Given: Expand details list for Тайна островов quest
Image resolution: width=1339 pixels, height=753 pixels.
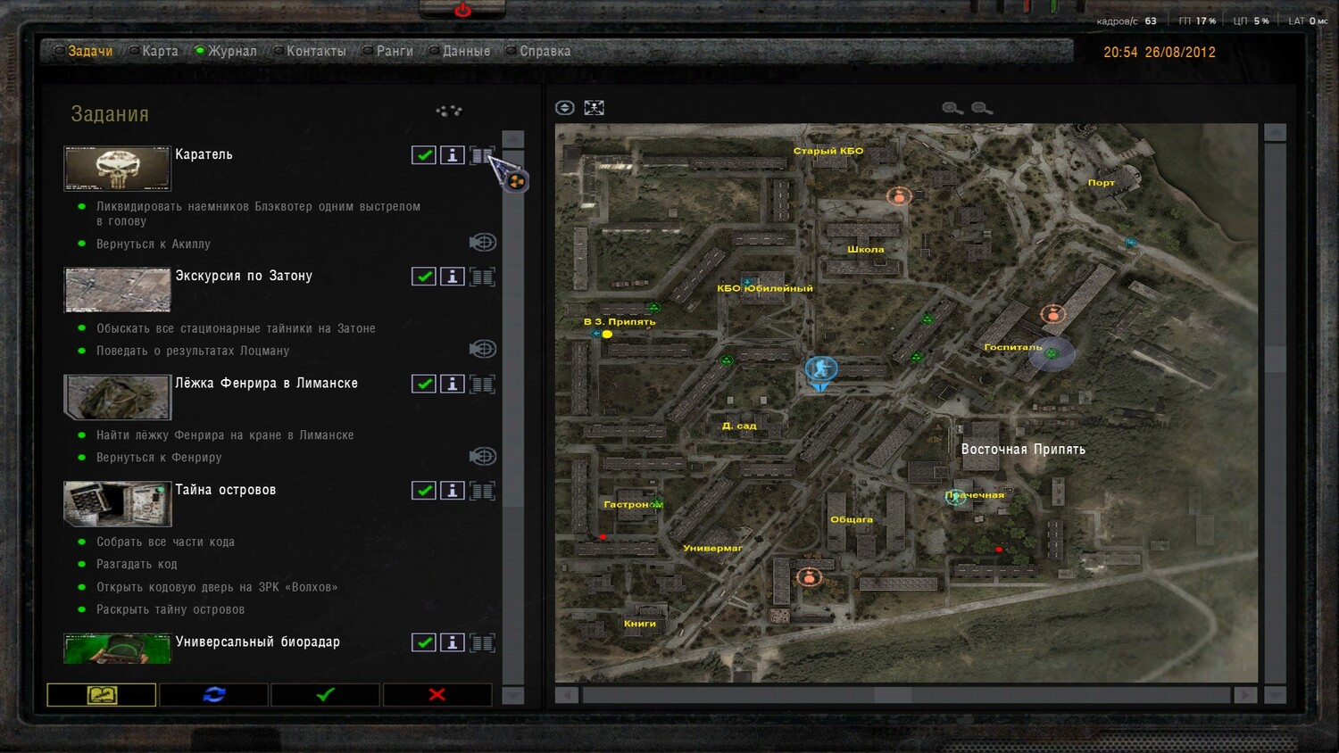Looking at the screenshot, I should (x=483, y=491).
